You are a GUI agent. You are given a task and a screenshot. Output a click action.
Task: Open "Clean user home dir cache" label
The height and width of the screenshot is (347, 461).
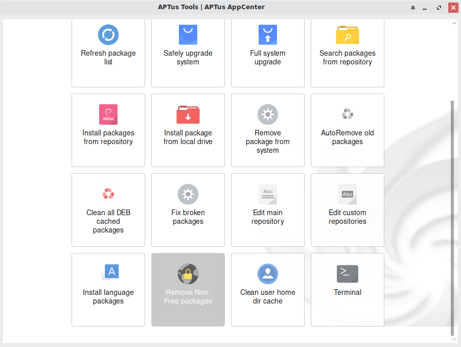pyautogui.click(x=267, y=296)
